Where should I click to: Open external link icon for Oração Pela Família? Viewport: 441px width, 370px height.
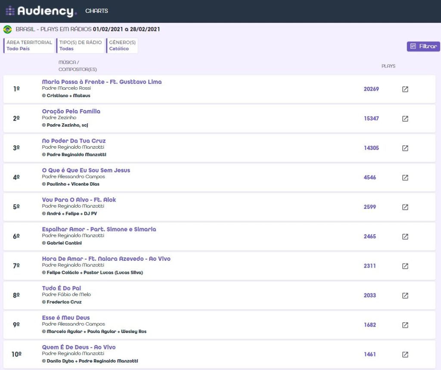pyautogui.click(x=405, y=119)
